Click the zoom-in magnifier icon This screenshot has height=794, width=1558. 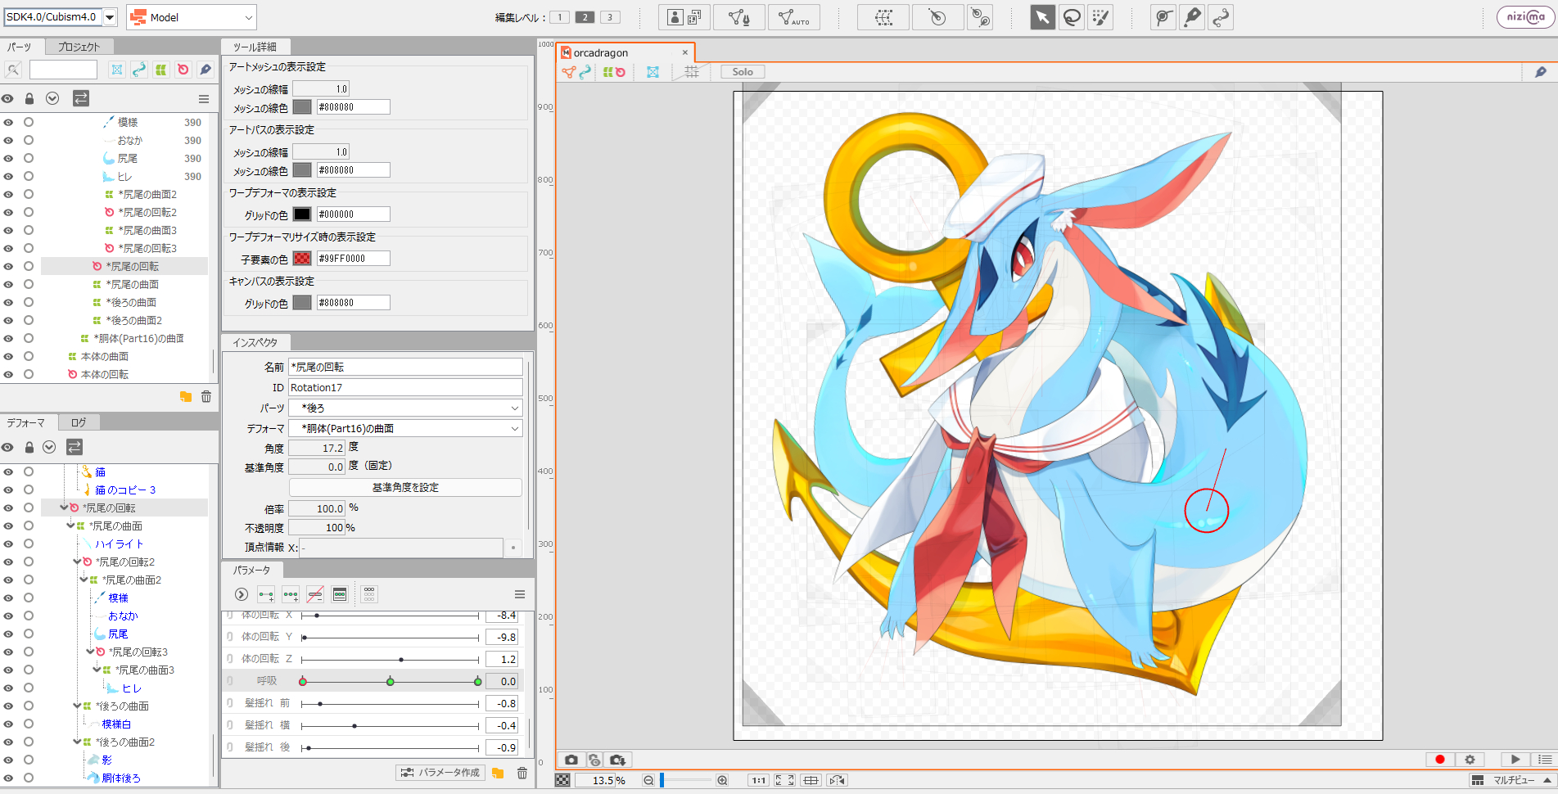pyautogui.click(x=722, y=780)
